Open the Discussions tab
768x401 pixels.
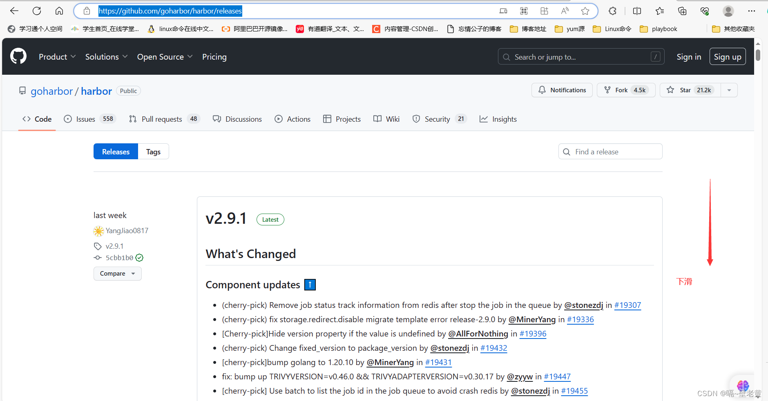click(x=237, y=119)
